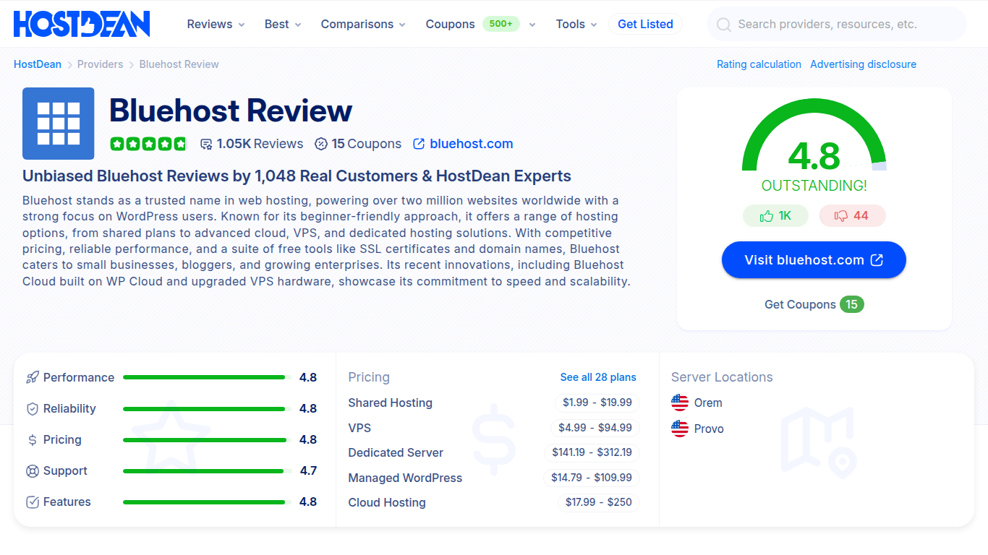
Task: Click the Managed WordPress price $14.79 - $109.99
Action: pos(592,478)
